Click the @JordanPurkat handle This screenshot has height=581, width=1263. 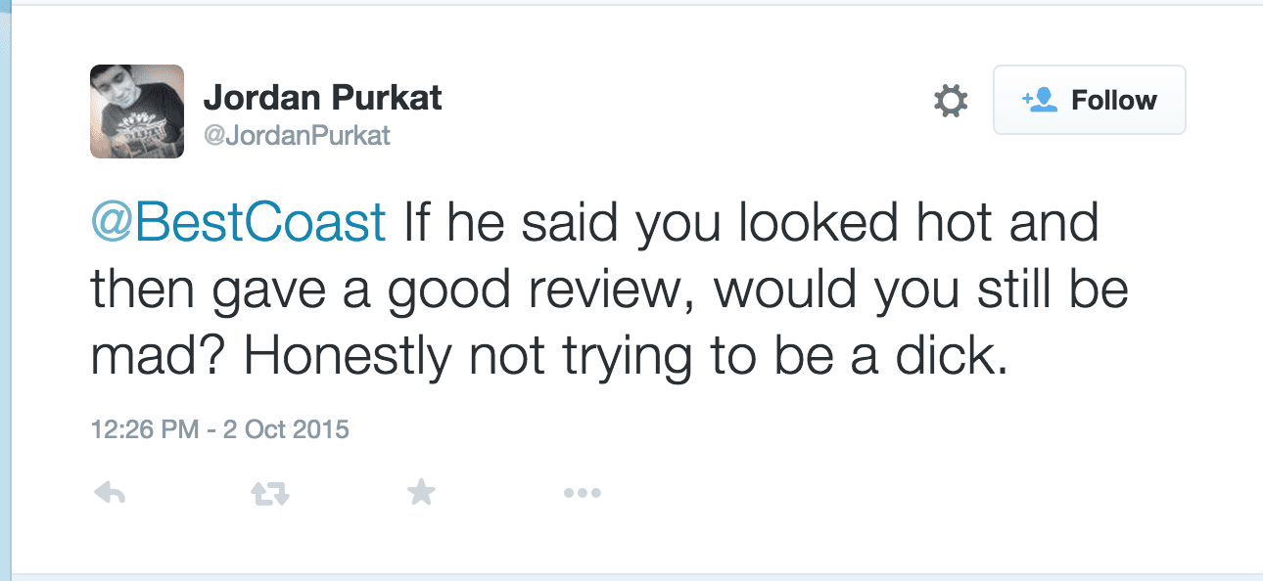coord(296,135)
